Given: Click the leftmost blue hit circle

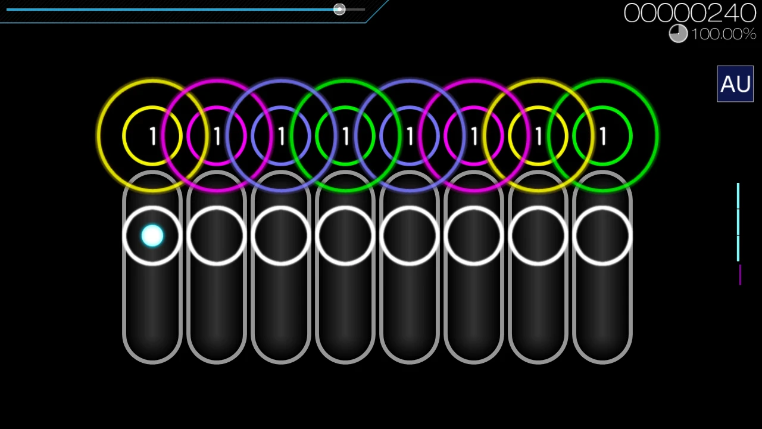Looking at the screenshot, I should click(x=281, y=136).
